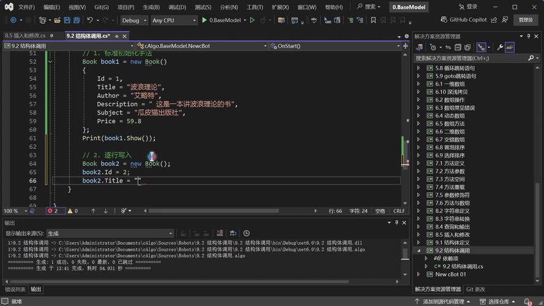Start without debugging using outlined play icon
The image size is (544, 306).
(252, 20)
